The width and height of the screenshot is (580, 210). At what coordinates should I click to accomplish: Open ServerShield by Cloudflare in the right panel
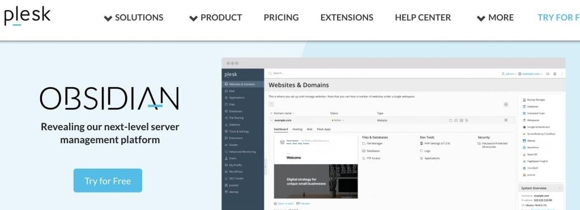click(539, 134)
